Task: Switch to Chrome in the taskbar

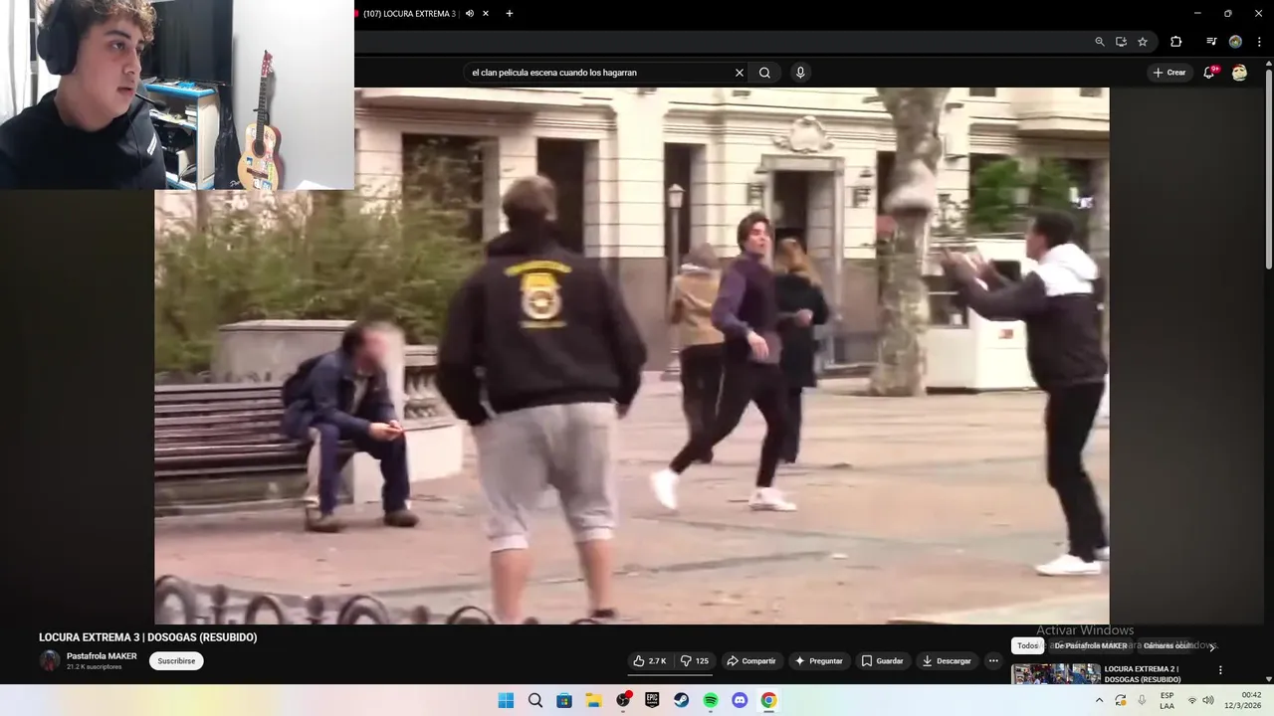Action: coord(768,700)
